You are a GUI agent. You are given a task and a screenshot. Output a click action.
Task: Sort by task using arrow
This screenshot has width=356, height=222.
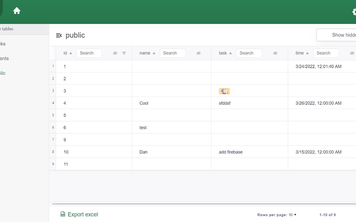pos(231,53)
